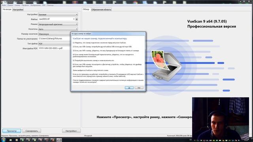
Task: Open the Режим dropdown
Action: coord(58,24)
